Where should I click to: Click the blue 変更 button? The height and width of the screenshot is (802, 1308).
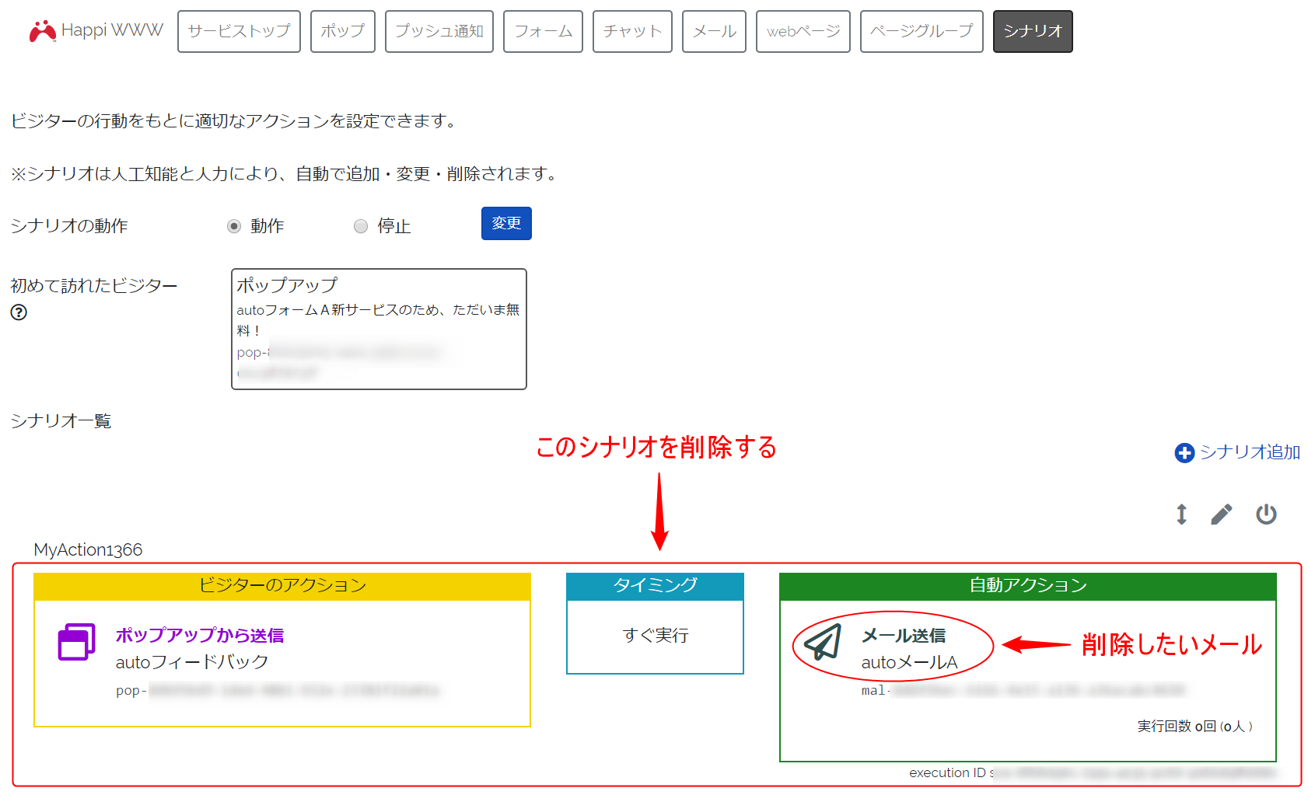tap(506, 224)
